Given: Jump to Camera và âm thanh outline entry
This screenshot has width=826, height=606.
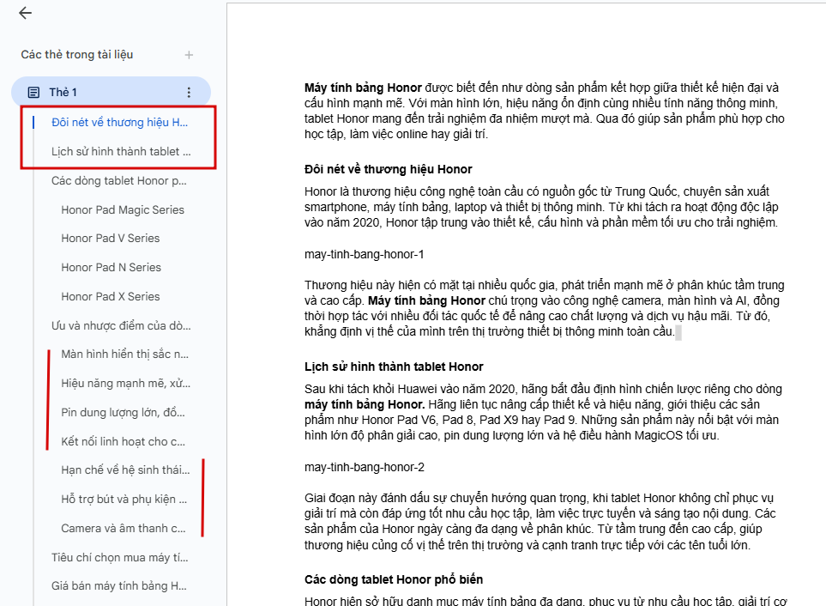Looking at the screenshot, I should tap(124, 528).
